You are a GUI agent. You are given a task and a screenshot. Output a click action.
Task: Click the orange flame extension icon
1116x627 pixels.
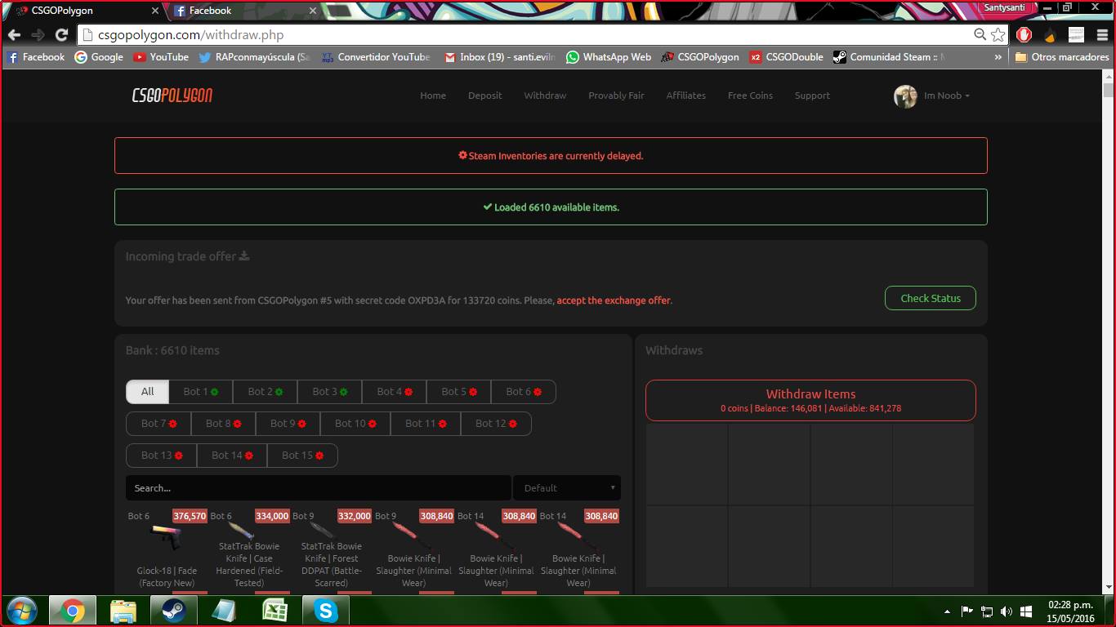(1051, 35)
